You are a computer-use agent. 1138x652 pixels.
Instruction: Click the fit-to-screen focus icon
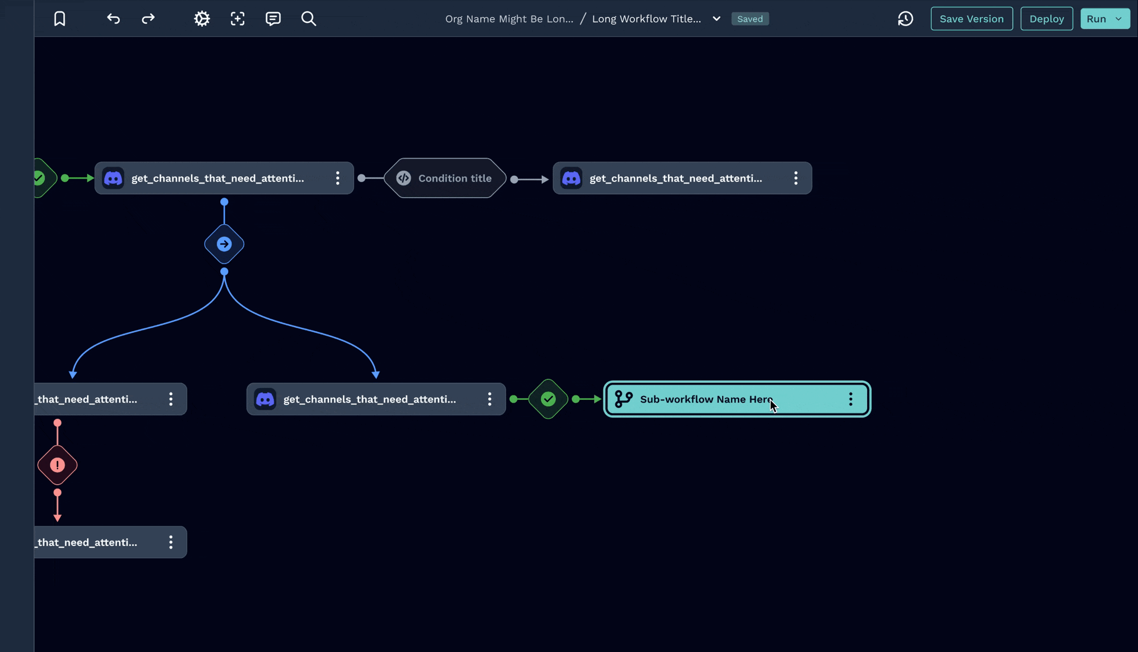click(237, 19)
